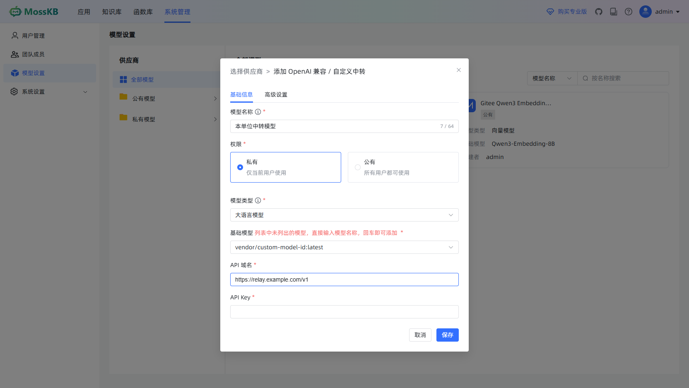Click the admin creator value on the model card
This screenshot has width=689, height=388.
pos(495,157)
